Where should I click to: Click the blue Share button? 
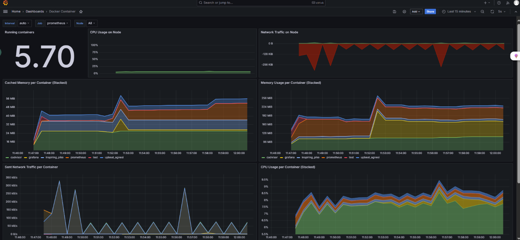click(430, 12)
